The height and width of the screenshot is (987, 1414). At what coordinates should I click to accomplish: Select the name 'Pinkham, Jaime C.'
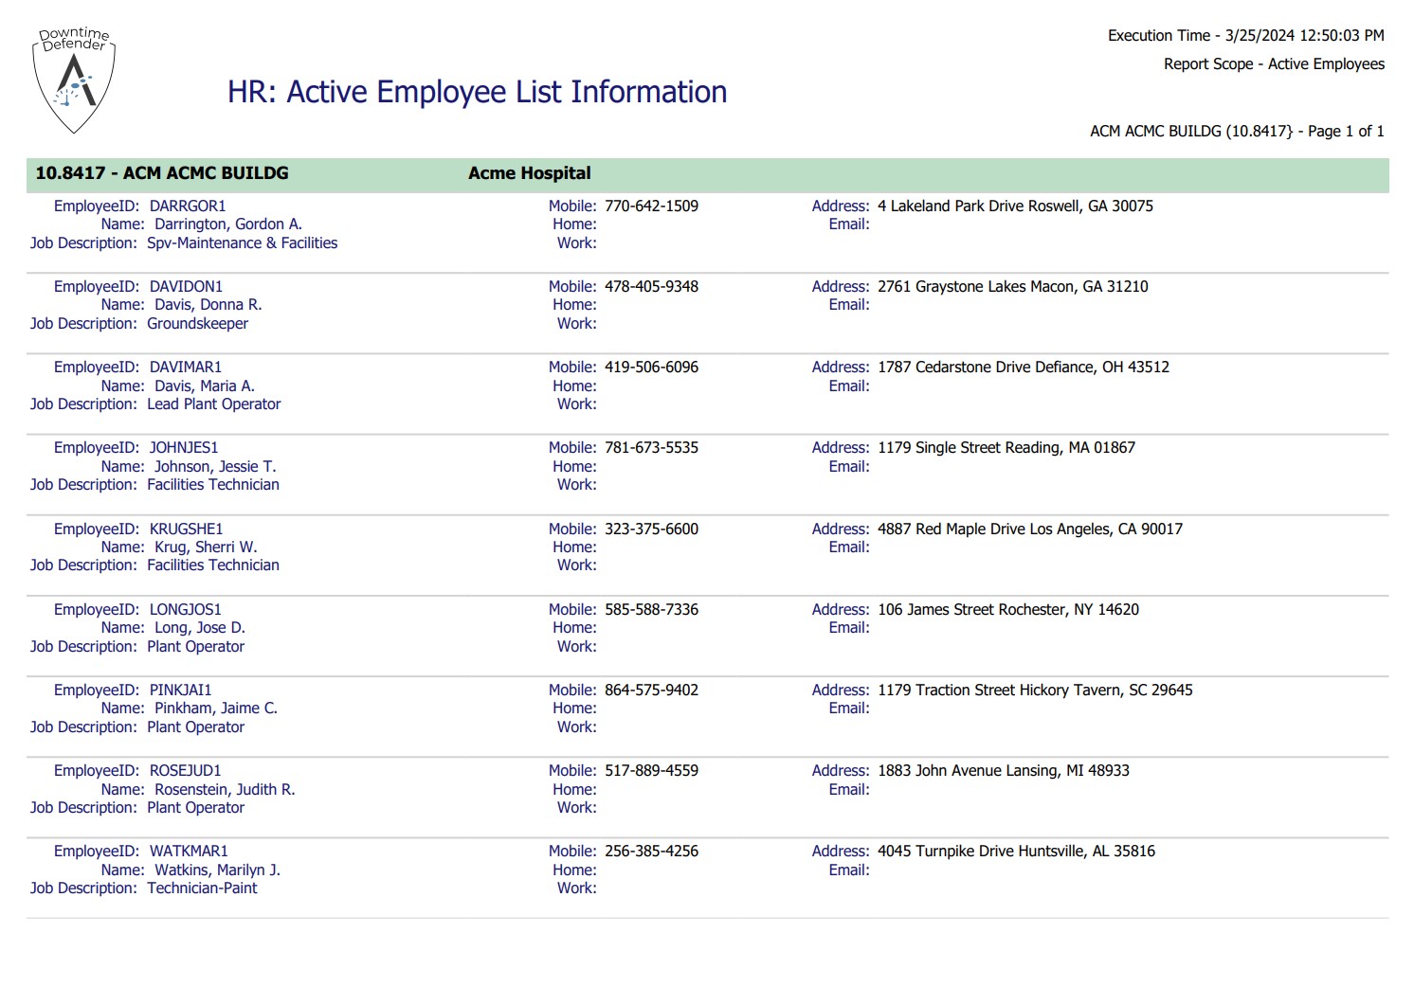pyautogui.click(x=215, y=709)
